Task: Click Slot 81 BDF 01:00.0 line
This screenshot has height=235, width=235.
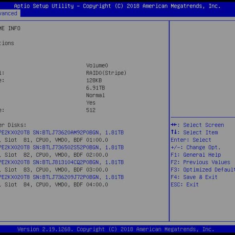Action: [x=54, y=140]
